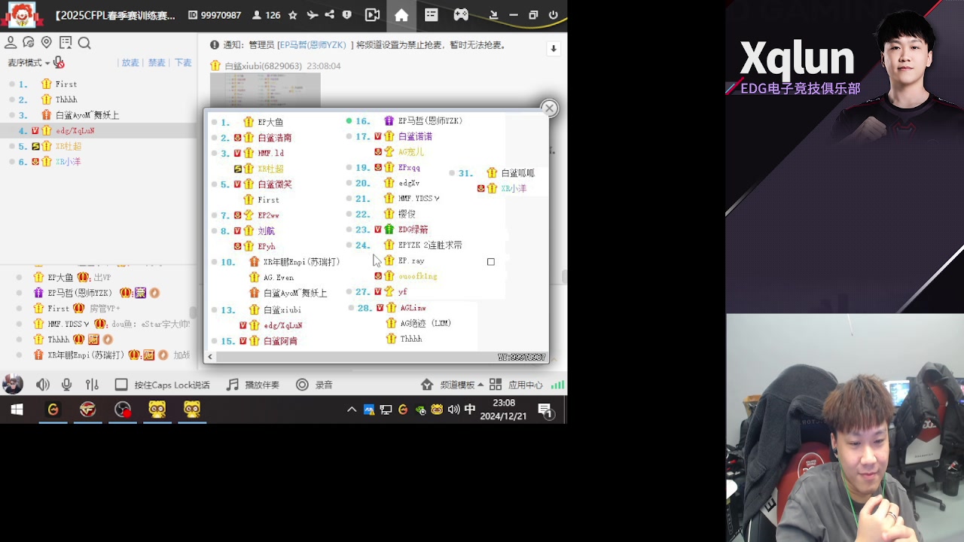Viewport: 964px width, 542px height.
Task: Click EP大鱼 in the image preview list
Action: 270,122
